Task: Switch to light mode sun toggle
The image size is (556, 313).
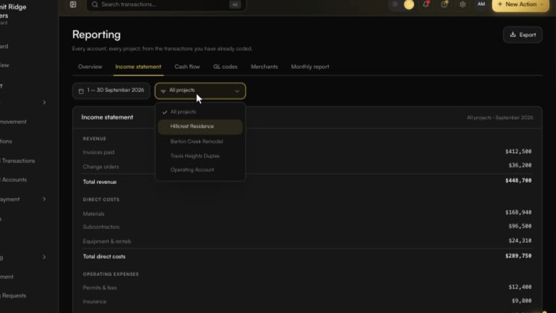Action: [409, 4]
